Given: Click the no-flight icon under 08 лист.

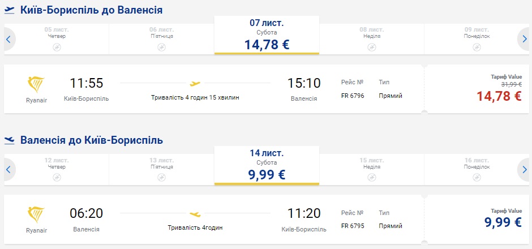Looking at the screenshot, I should (372, 47).
